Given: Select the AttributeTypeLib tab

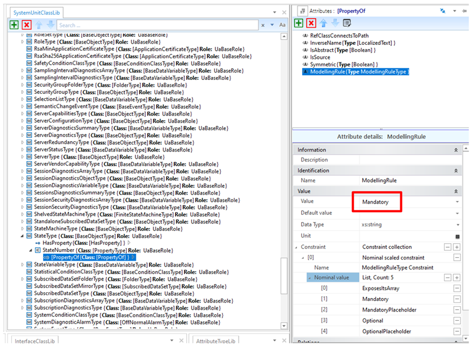Looking at the screenshot, I should [x=215, y=341].
